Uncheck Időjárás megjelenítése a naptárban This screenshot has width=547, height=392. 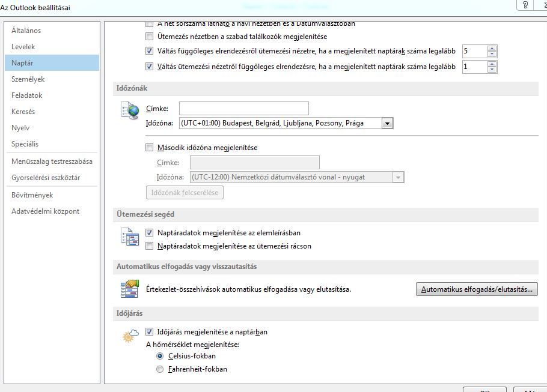tap(149, 332)
